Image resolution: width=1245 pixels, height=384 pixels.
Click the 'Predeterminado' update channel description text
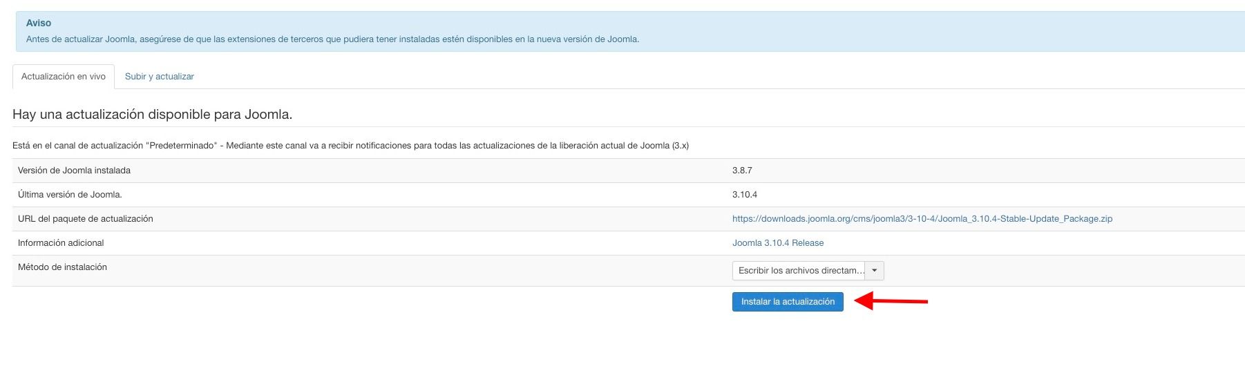point(350,146)
